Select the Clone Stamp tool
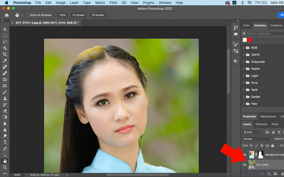 pos(5,98)
